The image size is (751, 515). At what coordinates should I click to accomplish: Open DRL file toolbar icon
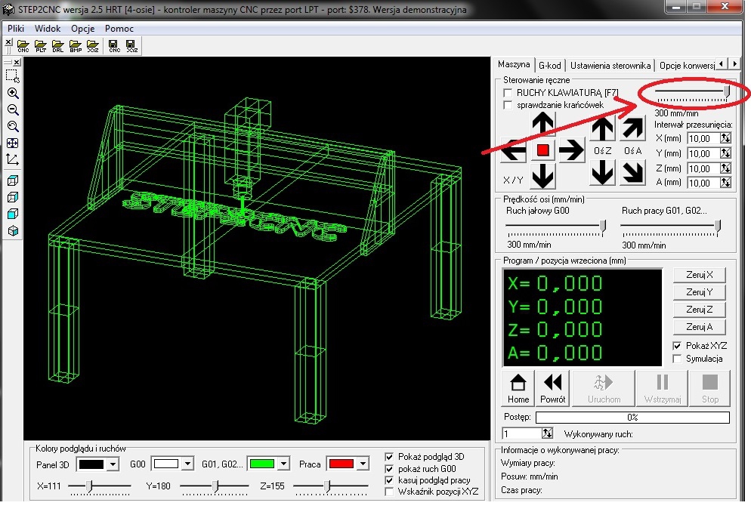coord(58,46)
